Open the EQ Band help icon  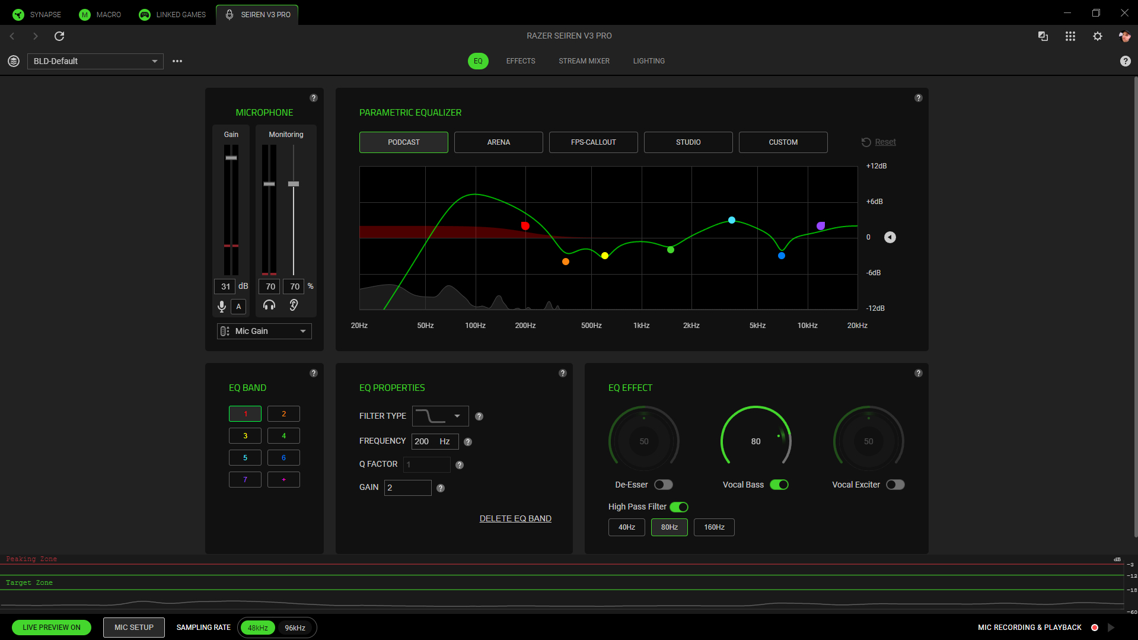point(314,373)
